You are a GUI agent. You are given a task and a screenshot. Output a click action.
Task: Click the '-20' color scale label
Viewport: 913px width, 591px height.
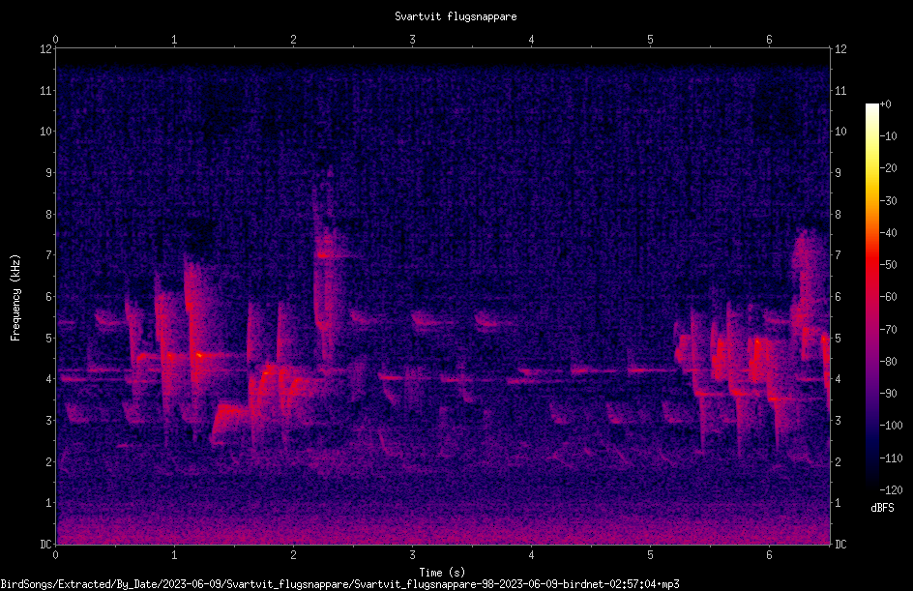(889, 168)
